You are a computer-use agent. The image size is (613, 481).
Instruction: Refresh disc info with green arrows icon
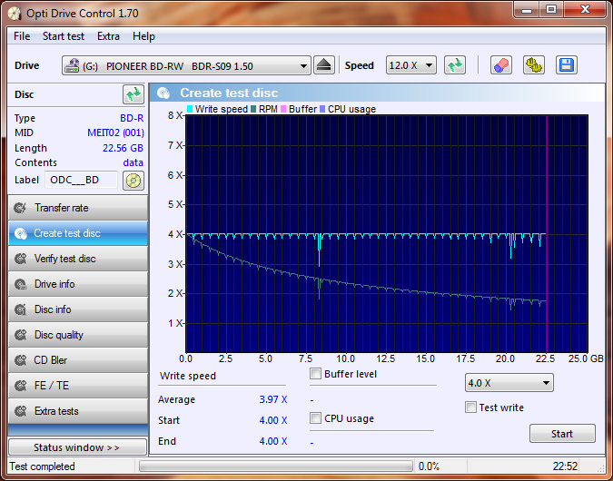coord(133,94)
